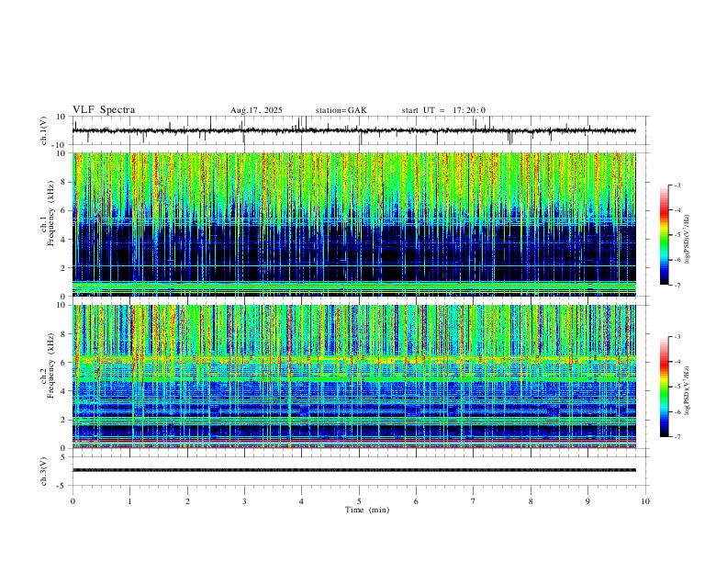727x562 pixels.
Task: Click the ch.1 log(PSD) colorbar label
Action: click(x=687, y=240)
